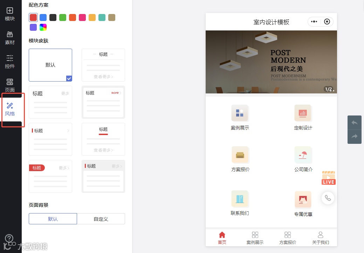The width and height of the screenshot is (364, 253).
Task: Click the Post Modern banner image
Action: click(x=271, y=62)
